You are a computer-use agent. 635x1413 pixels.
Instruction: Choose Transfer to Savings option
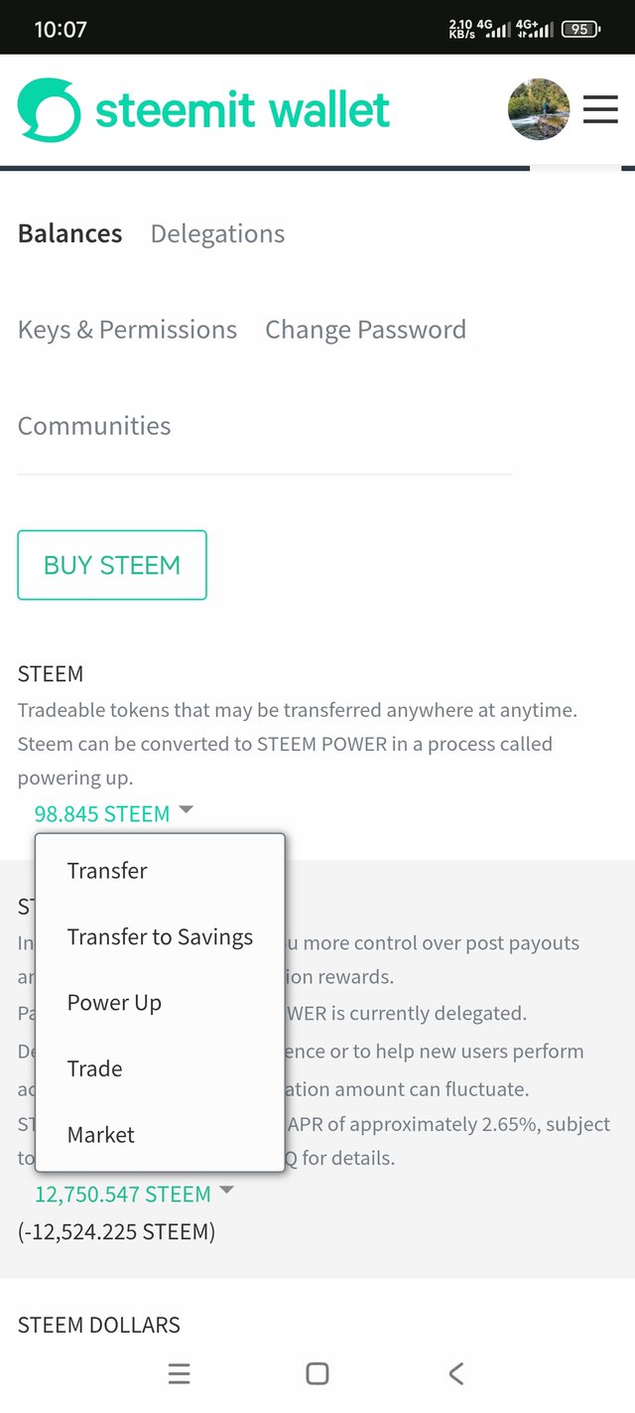click(x=160, y=936)
